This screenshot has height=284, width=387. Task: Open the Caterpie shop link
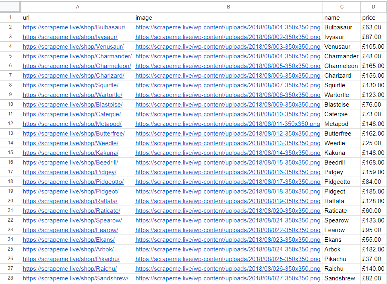72,114
